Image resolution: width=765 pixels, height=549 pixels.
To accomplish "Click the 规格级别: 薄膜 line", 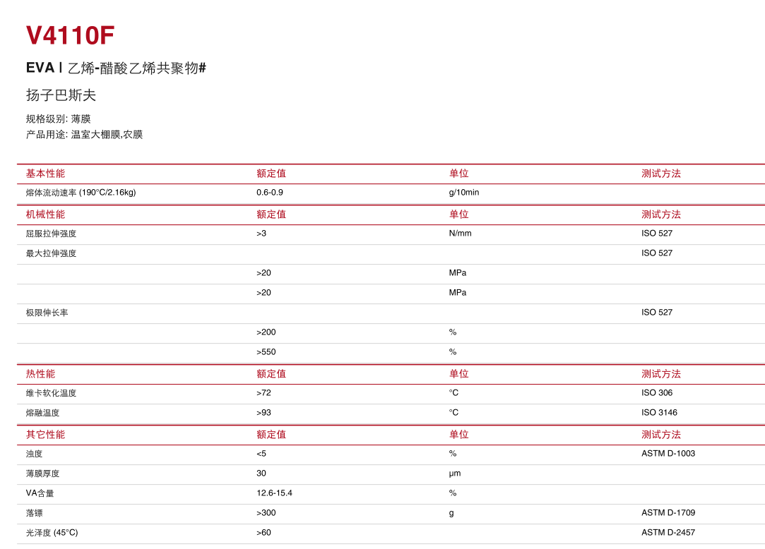I will [x=58, y=119].
